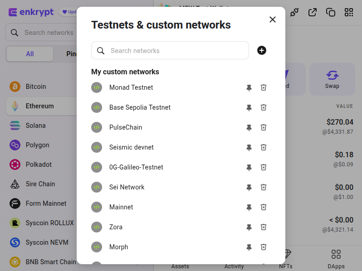
Task: Select Seismic devnet name text
Action: coord(132,147)
